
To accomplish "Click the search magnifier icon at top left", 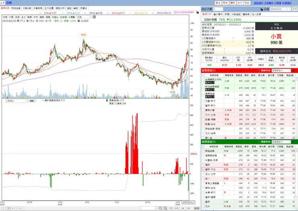I will click(1, 3).
